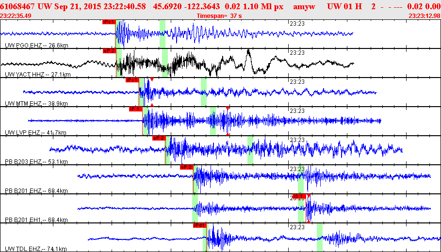Image resolution: width=441 pixels, height=252 pixels.
Task: Select the UW YACT HHZ station label
Action: coord(38,75)
